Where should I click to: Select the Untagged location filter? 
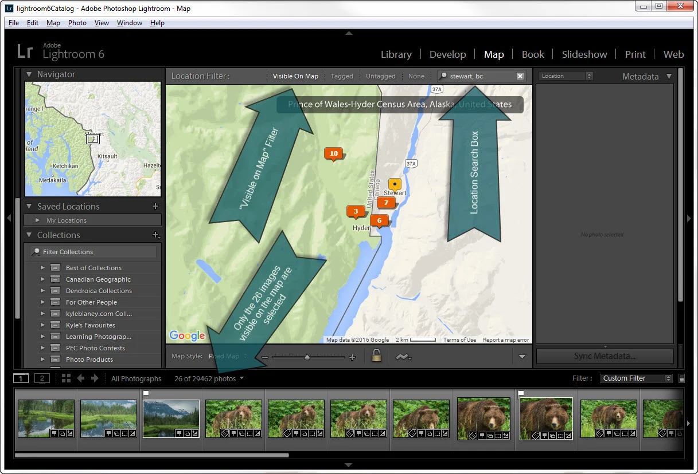click(381, 76)
